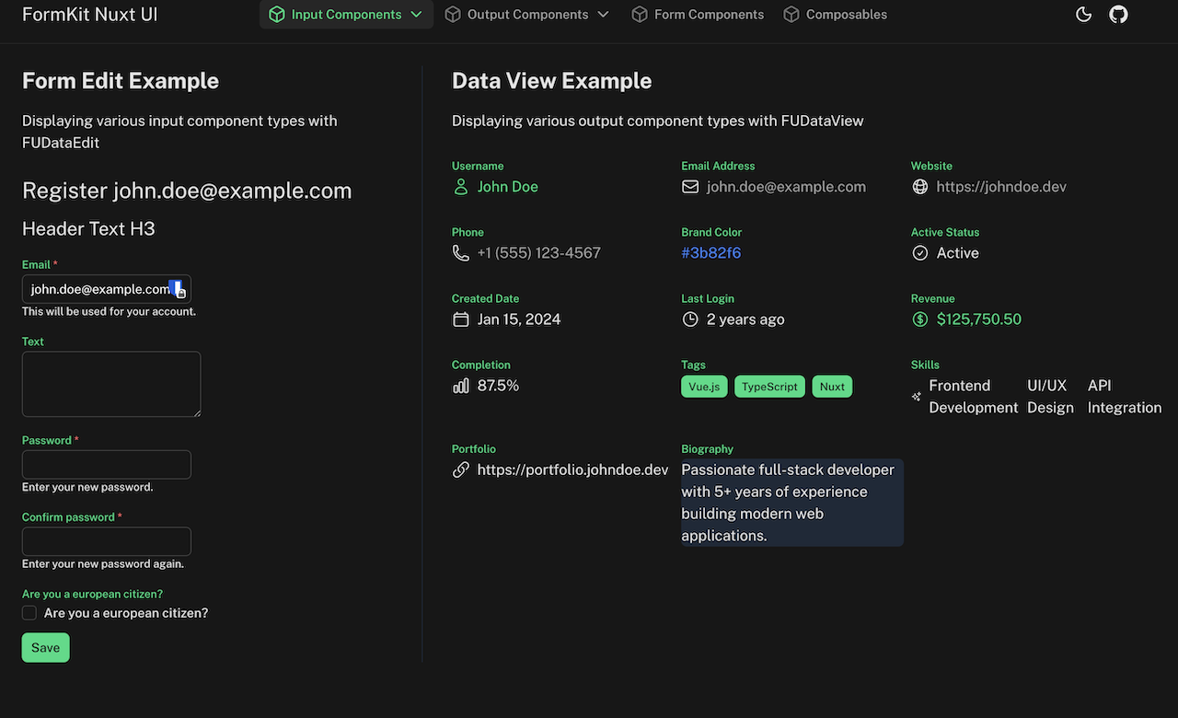
Task: Open the portfolio.johndoe.dev link
Action: click(572, 469)
